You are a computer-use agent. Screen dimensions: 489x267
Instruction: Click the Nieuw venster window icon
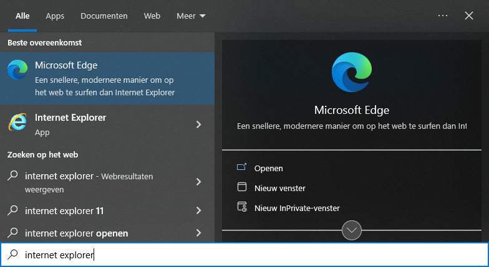[x=242, y=187]
